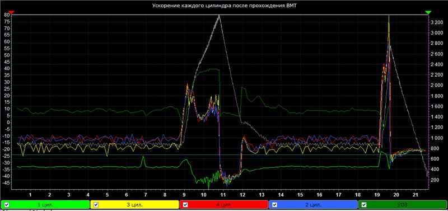The height and width of the screenshot is (211, 448).
Task: Click the red triangle marker at top-left
Action: tap(11, 12)
